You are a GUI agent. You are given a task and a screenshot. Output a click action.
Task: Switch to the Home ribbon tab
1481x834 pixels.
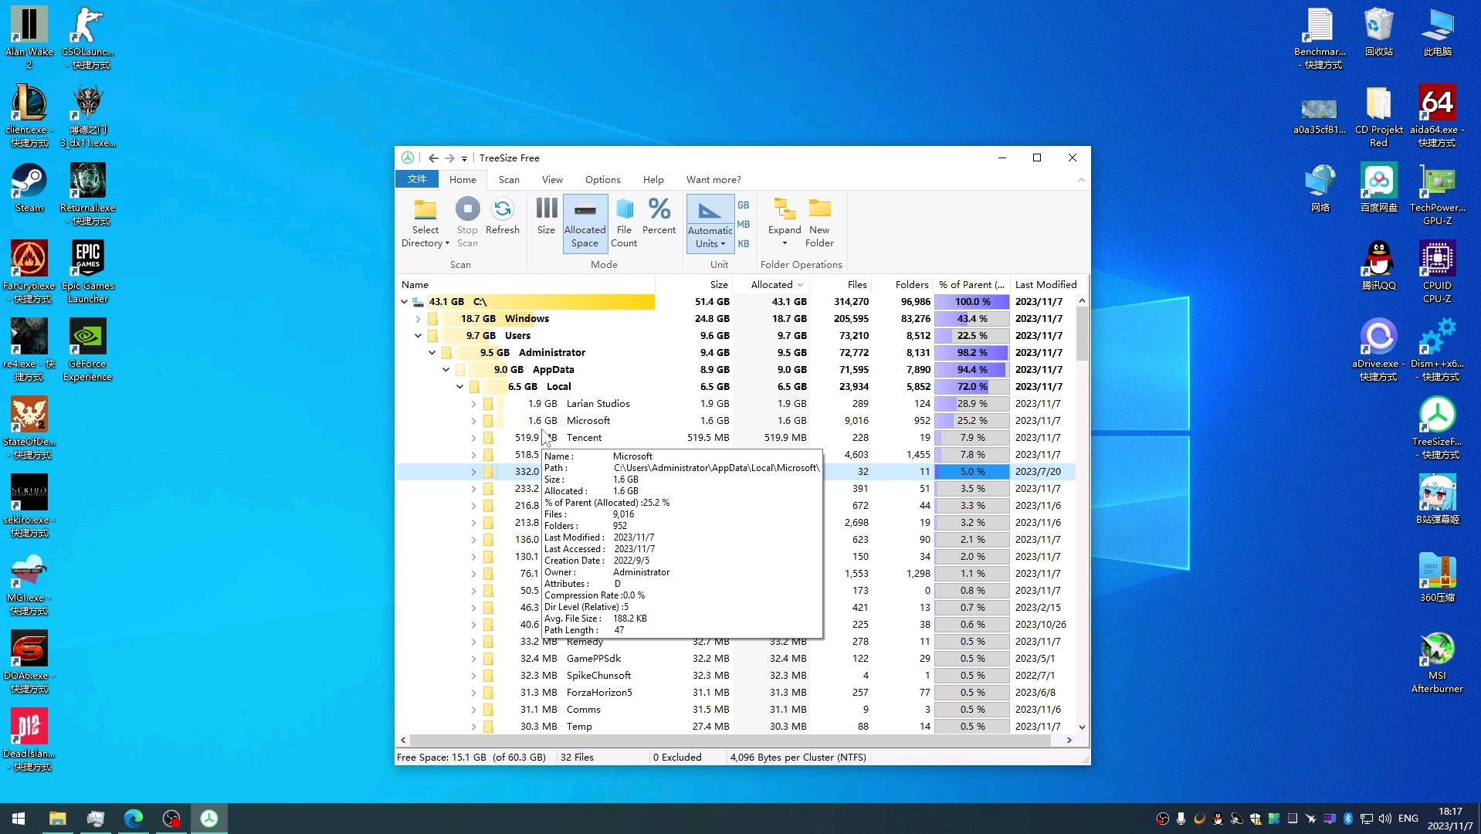[463, 180]
